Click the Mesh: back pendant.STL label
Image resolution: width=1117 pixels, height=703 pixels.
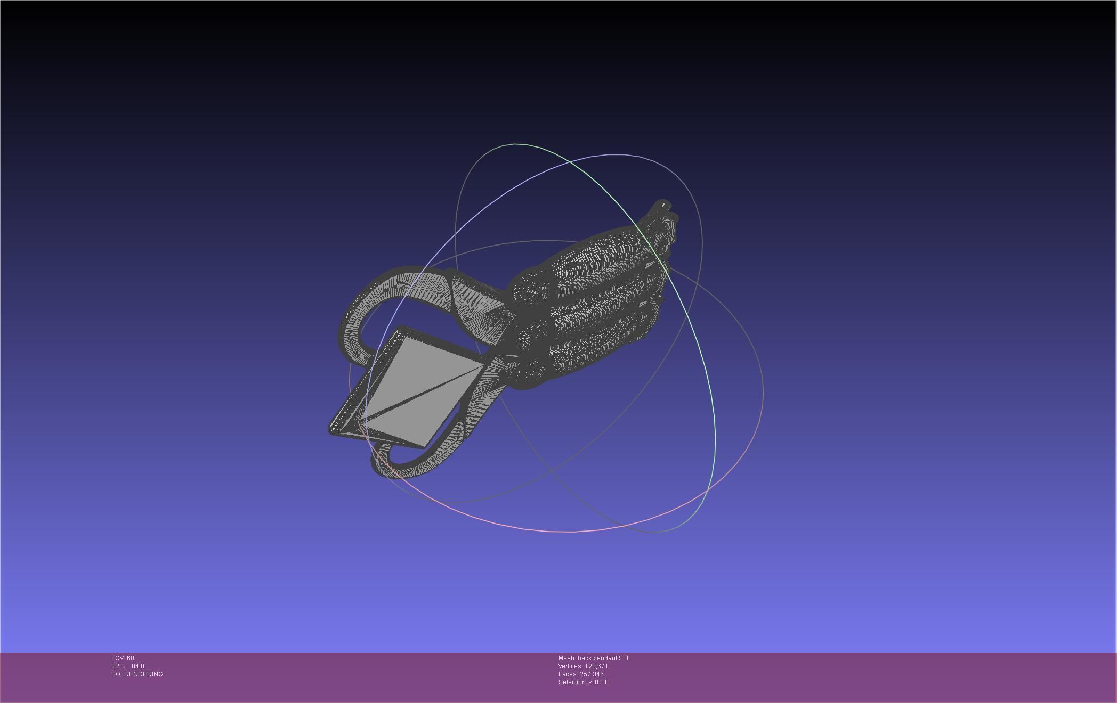pos(594,658)
